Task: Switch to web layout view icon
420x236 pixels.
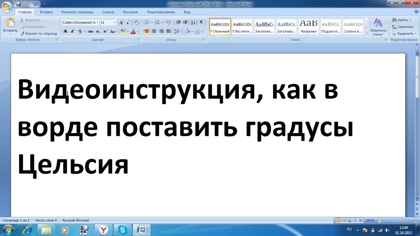Action: pos(349,221)
